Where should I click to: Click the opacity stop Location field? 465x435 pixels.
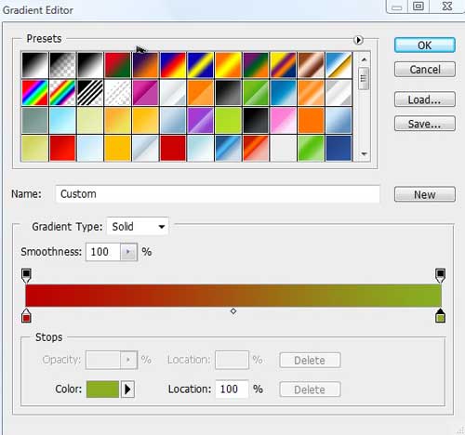tap(232, 360)
